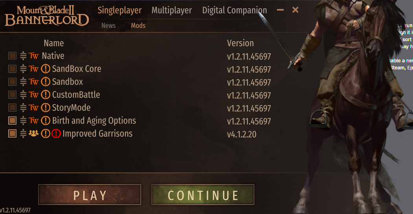This screenshot has width=413, height=214.
Task: Click the TaleWorlds logo icon next to Native
Action: (33, 56)
